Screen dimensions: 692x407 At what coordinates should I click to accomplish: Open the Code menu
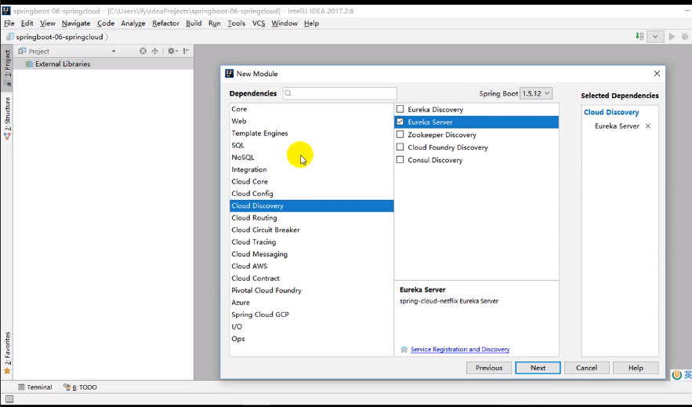tap(106, 24)
